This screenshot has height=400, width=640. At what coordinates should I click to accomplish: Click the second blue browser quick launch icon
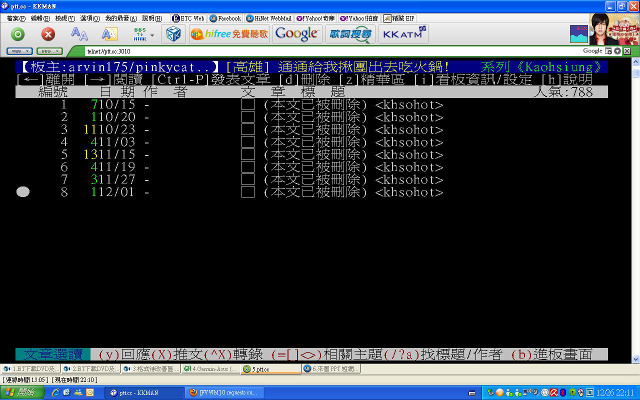66,392
